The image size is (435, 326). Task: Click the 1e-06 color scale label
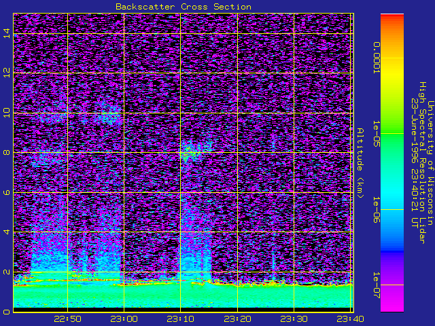point(376,210)
